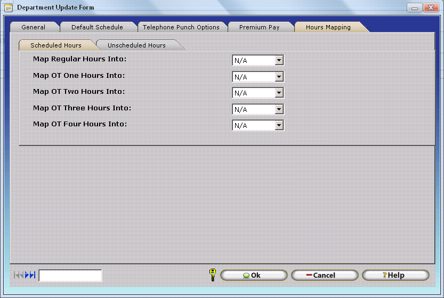Click the Department Update Form title icon

9,7
